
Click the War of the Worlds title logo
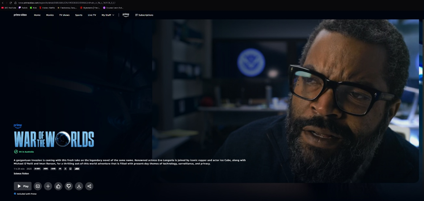[54, 139]
